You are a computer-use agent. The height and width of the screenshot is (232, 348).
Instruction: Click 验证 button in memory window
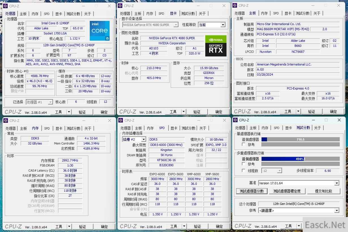pos(82,227)
